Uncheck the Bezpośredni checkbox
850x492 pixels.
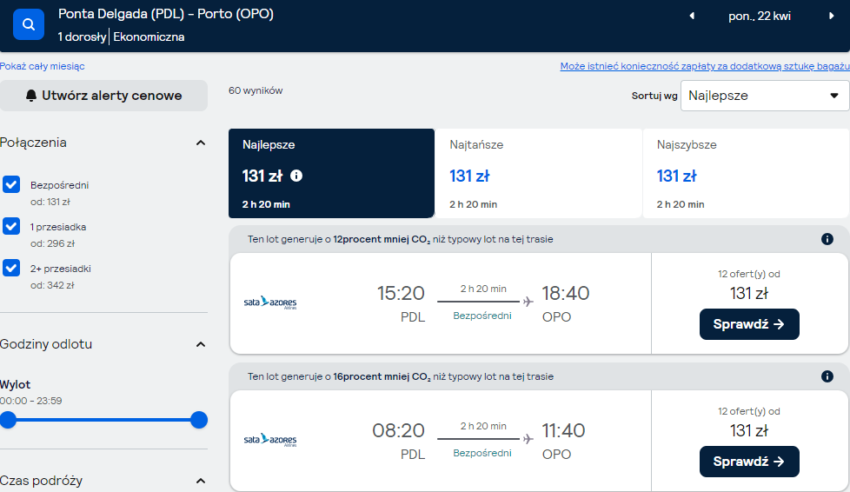click(x=11, y=184)
